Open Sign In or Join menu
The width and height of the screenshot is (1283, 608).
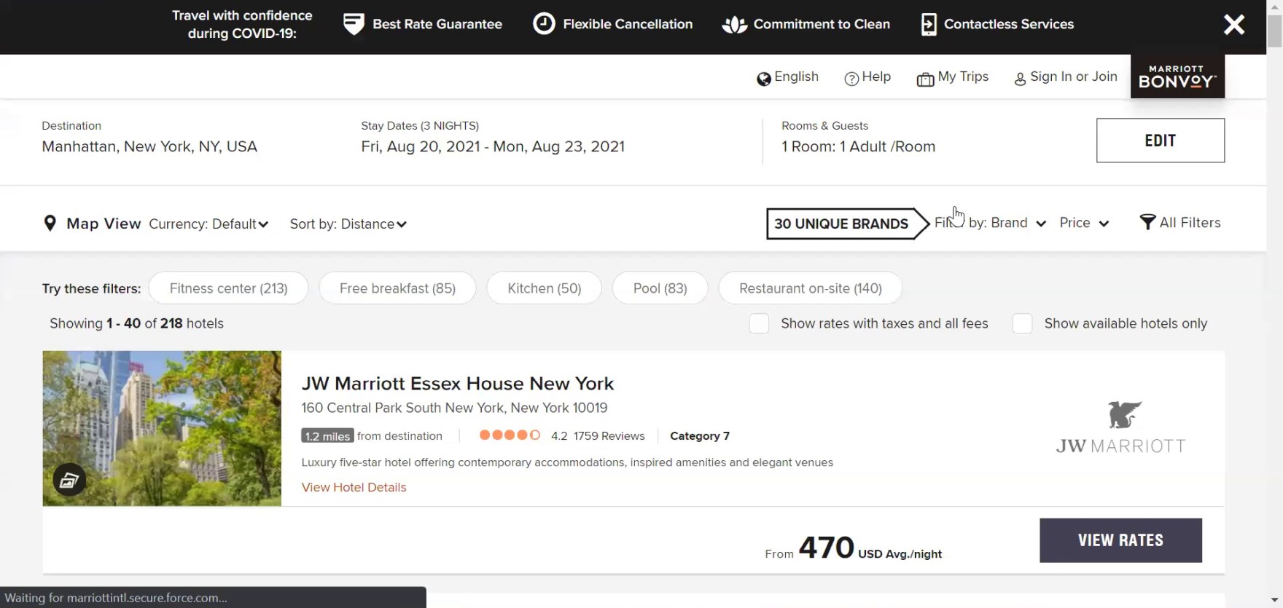tap(1065, 77)
